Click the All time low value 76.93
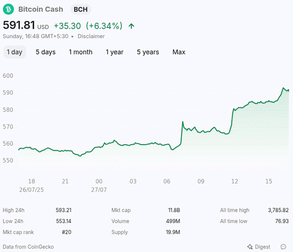The image size is (293, 252). point(282,221)
